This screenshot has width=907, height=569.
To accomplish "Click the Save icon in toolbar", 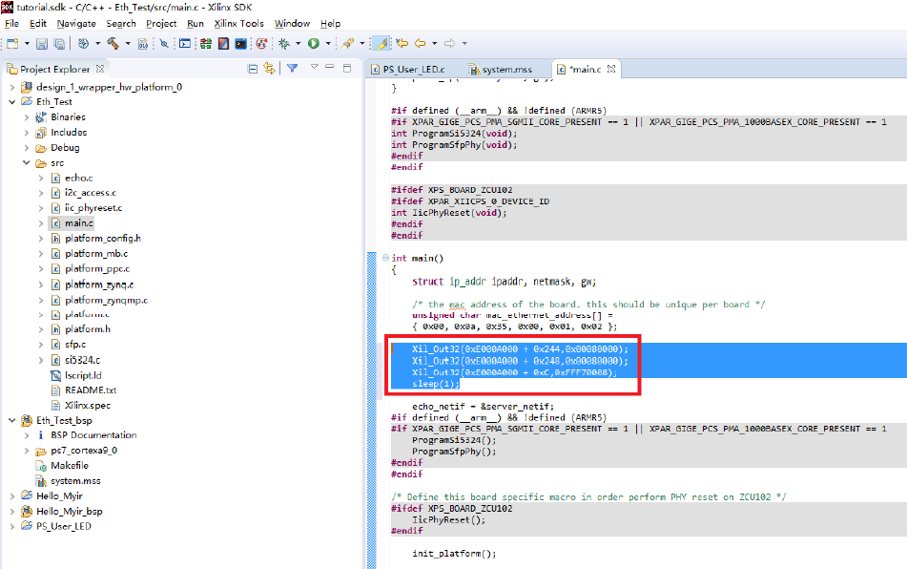I will pyautogui.click(x=42, y=43).
